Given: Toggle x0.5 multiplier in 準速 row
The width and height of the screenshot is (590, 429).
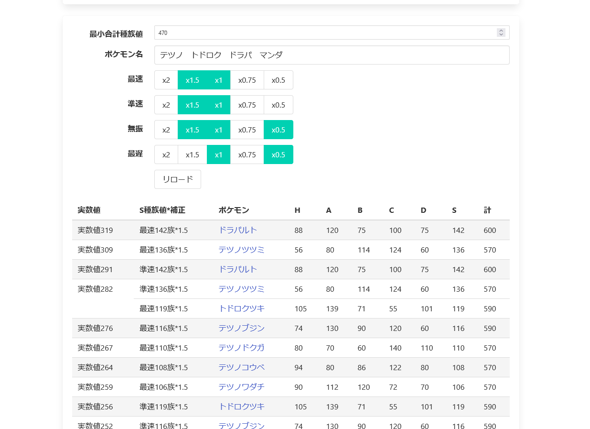Looking at the screenshot, I should [x=279, y=105].
